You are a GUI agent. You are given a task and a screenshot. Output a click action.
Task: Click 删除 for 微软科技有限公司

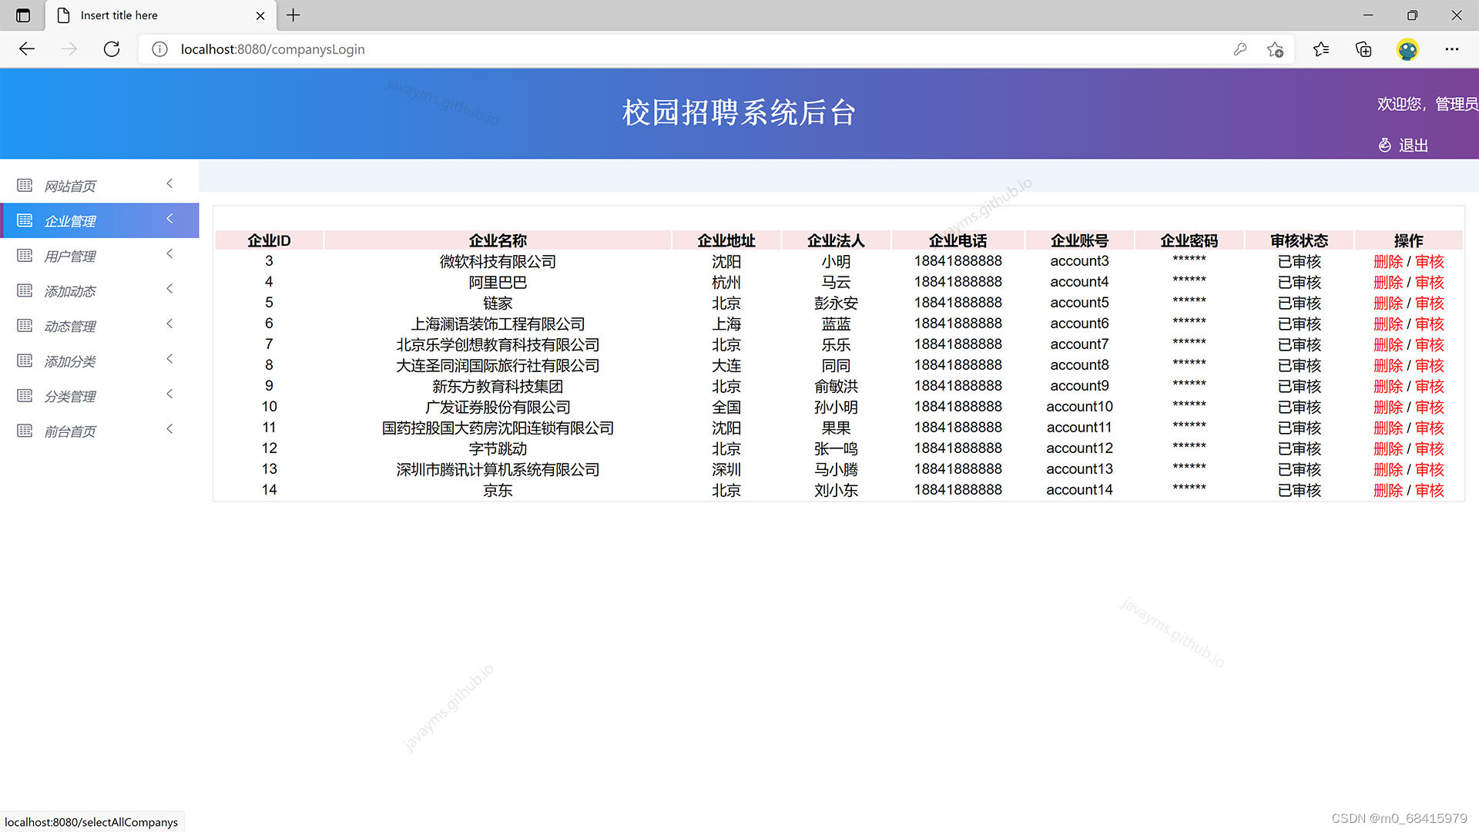tap(1388, 261)
